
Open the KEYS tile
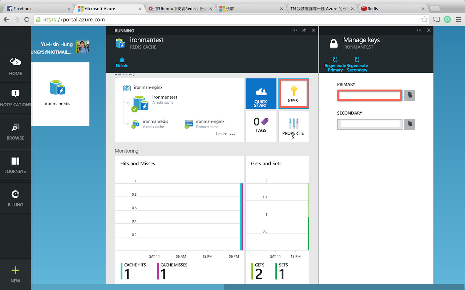pos(293,94)
